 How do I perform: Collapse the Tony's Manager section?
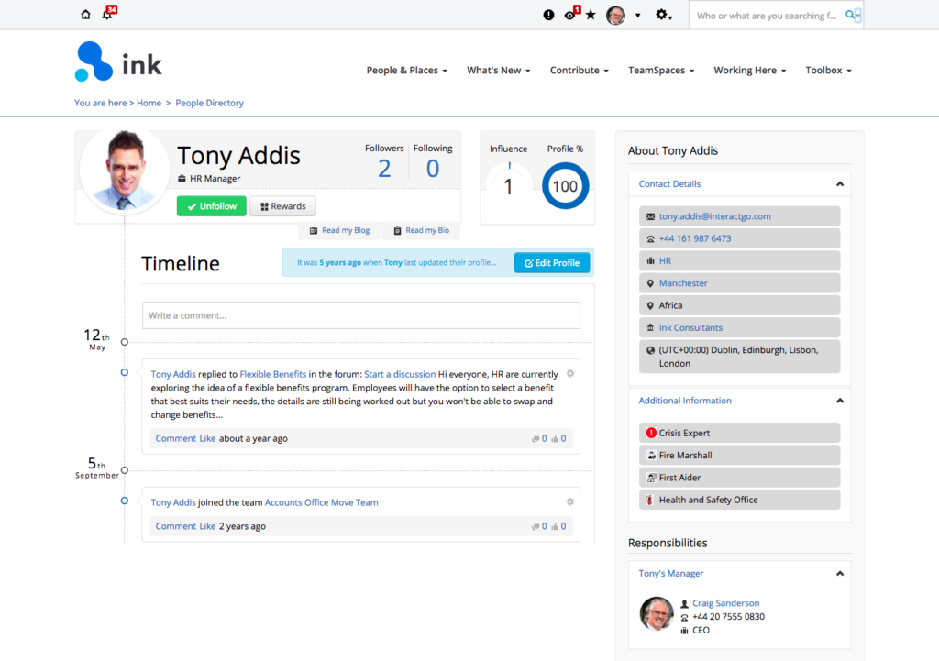[x=839, y=573]
